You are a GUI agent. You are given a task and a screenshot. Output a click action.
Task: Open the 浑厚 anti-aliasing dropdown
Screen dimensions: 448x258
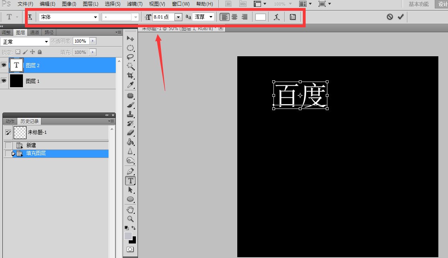click(x=211, y=17)
